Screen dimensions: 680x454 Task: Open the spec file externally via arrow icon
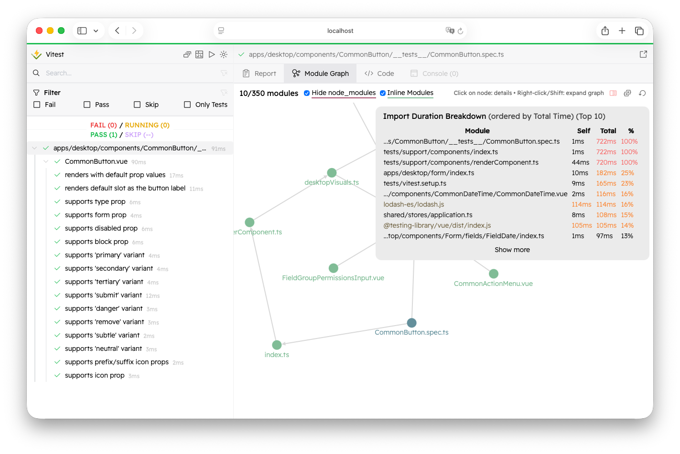point(644,54)
